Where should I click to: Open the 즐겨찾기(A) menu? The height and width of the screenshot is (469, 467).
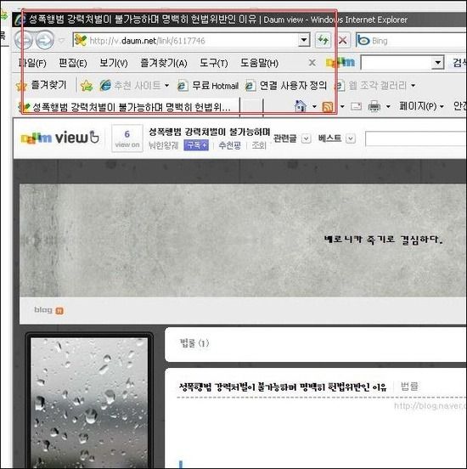click(164, 63)
